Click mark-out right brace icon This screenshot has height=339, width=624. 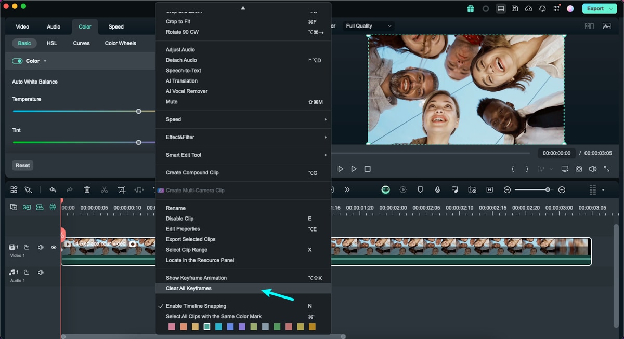pyautogui.click(x=527, y=169)
